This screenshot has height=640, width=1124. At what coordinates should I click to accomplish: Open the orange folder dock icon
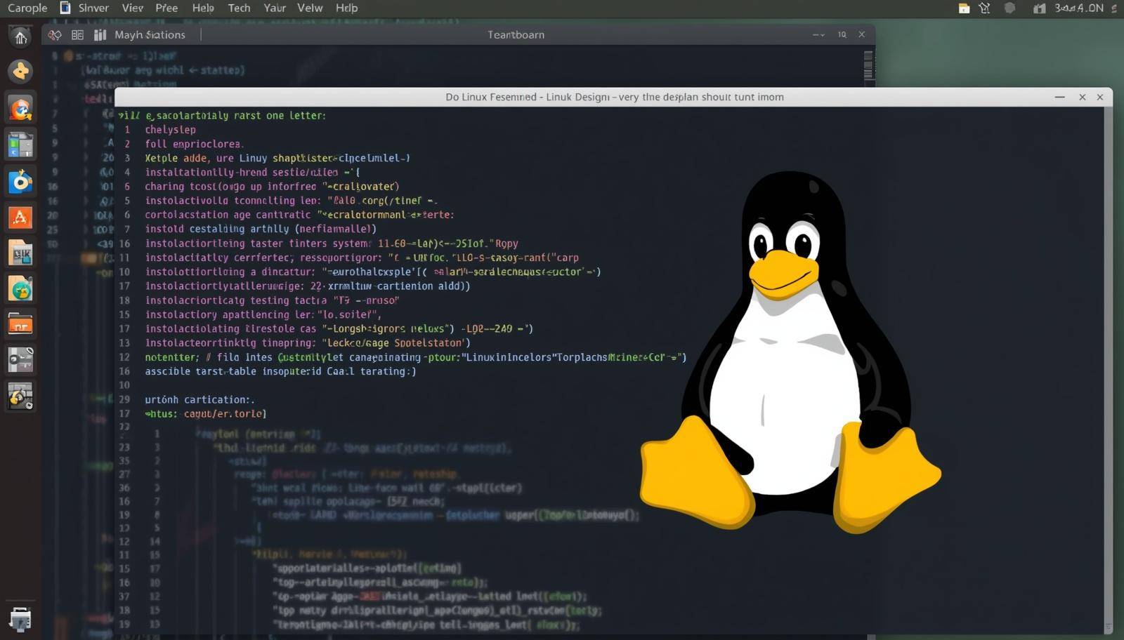point(20,325)
